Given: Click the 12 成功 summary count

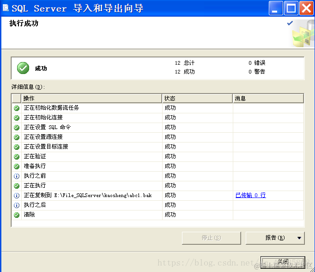Looking at the screenshot, I should pos(185,72).
